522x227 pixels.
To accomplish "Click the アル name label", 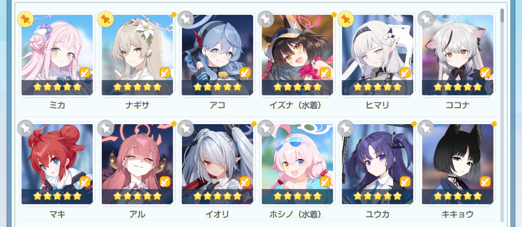I will pos(137,214).
